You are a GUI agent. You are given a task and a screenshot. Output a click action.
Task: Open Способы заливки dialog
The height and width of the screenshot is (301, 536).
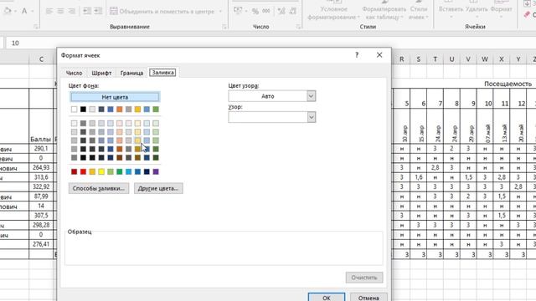99,188
